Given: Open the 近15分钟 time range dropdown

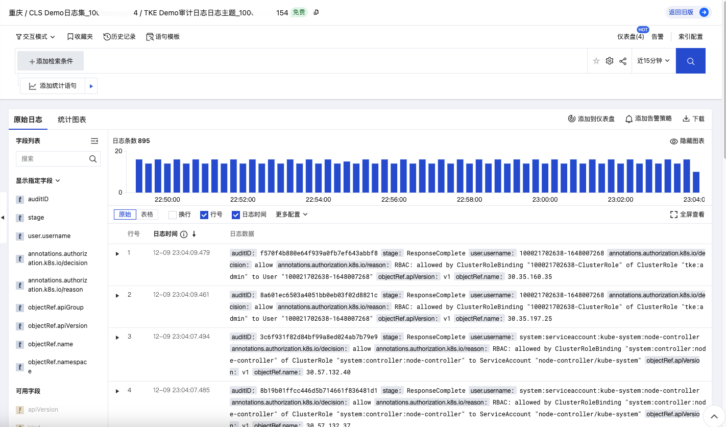Looking at the screenshot, I should click(654, 61).
